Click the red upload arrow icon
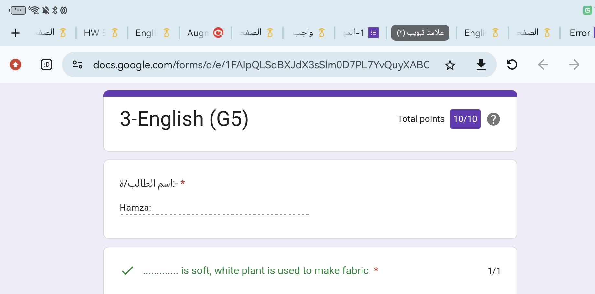595x294 pixels. pos(16,65)
